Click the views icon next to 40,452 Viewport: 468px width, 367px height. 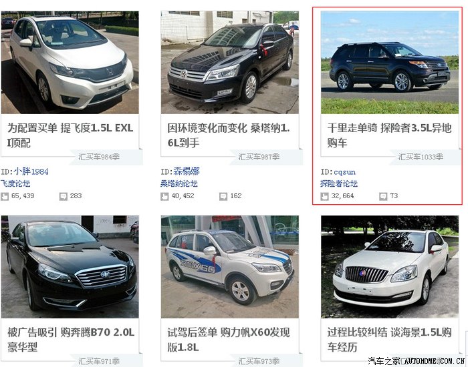(x=164, y=197)
